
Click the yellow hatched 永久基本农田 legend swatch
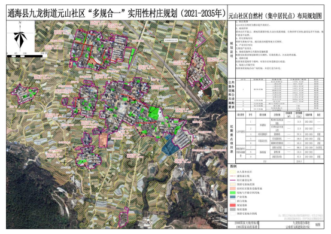pyautogui.click(x=233, y=172)
